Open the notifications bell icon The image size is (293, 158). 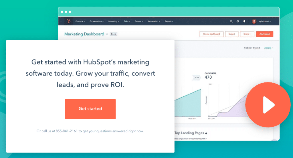(244, 21)
